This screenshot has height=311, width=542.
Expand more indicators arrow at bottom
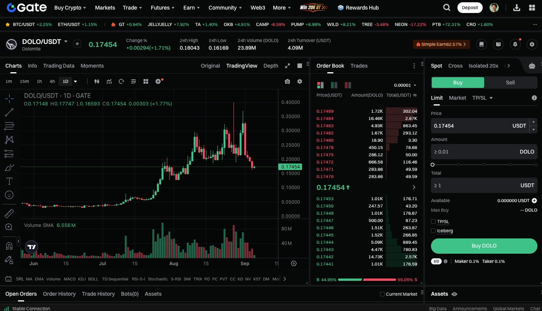[x=284, y=279]
